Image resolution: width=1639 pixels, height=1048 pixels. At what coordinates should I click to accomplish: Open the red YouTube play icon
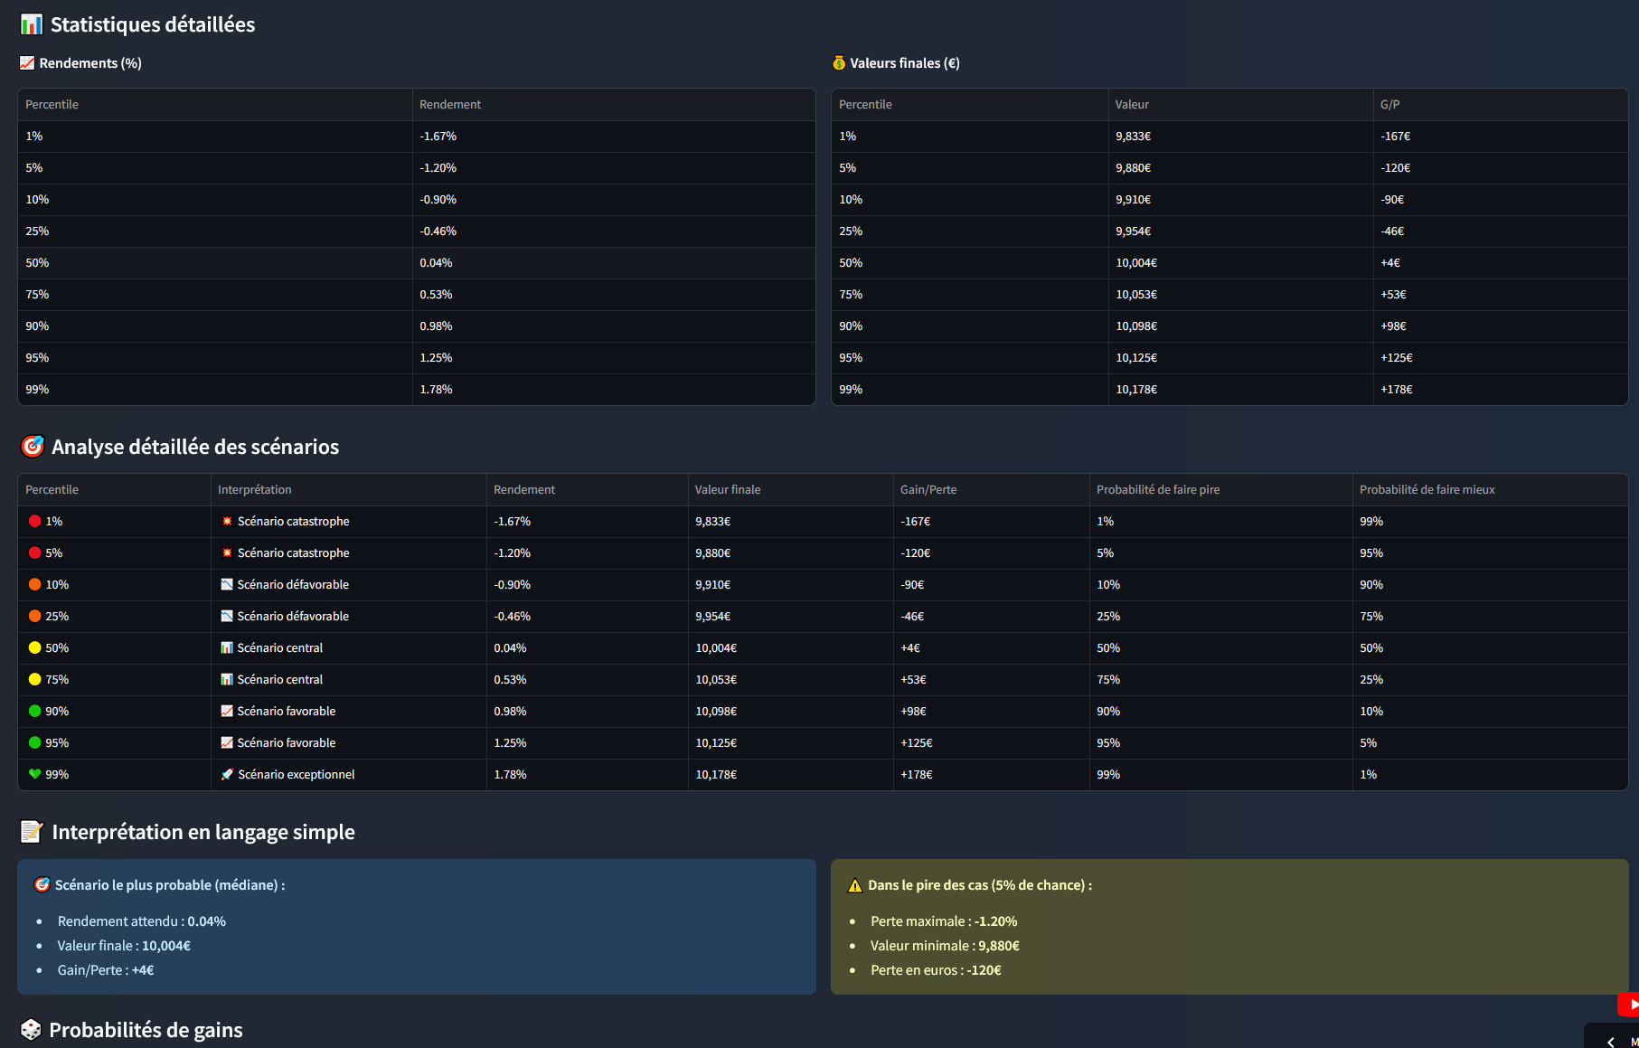click(1629, 1005)
